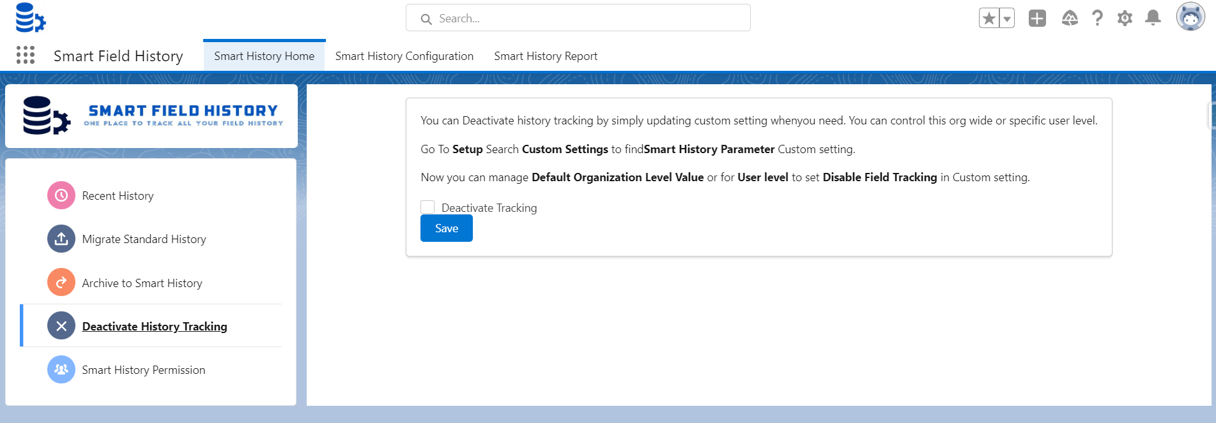
Task: Switch to Smart History Report tab
Action: (545, 56)
